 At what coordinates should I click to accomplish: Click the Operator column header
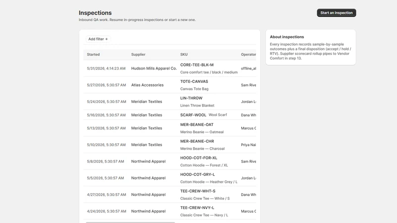(x=249, y=55)
